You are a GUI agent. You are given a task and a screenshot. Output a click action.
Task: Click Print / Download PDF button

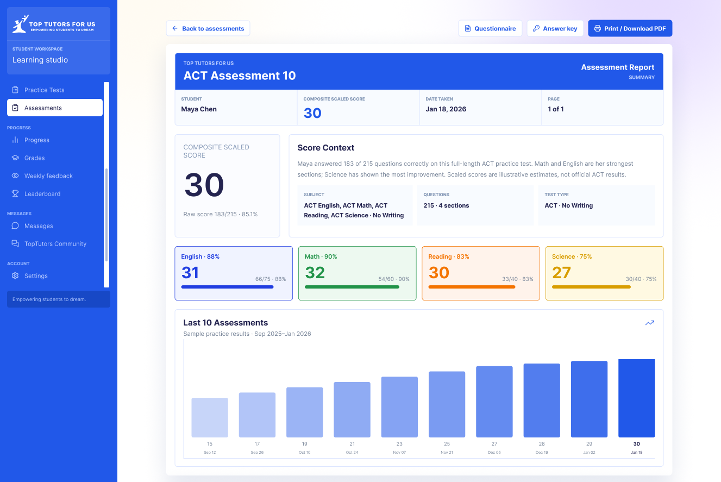pos(630,28)
